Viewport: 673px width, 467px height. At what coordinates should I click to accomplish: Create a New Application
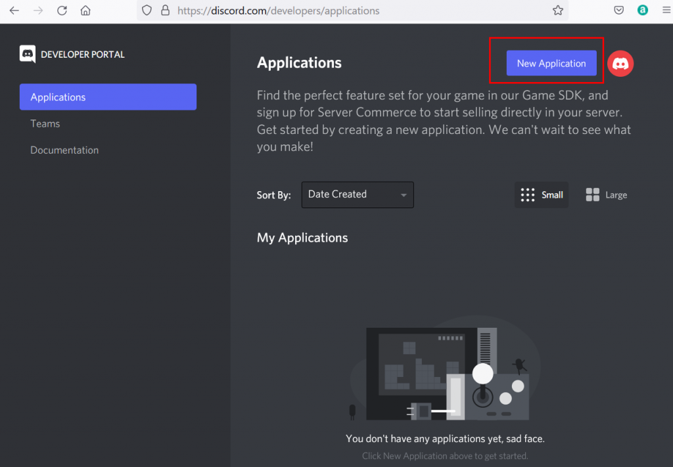pyautogui.click(x=551, y=63)
